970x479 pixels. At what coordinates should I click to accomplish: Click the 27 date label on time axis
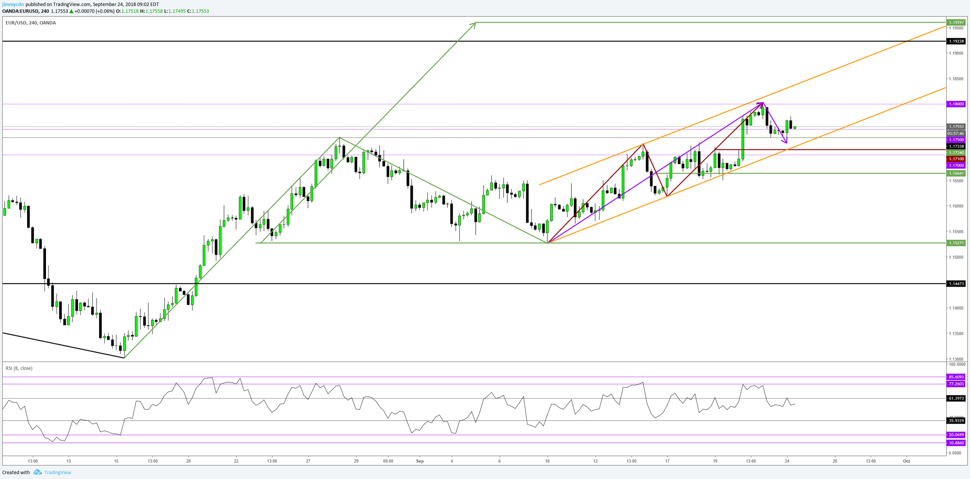(x=308, y=461)
